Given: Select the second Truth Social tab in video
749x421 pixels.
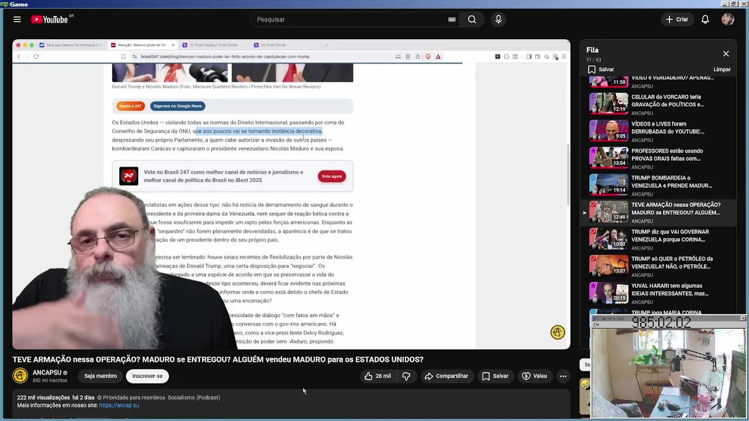Looking at the screenshot, I should click(273, 45).
